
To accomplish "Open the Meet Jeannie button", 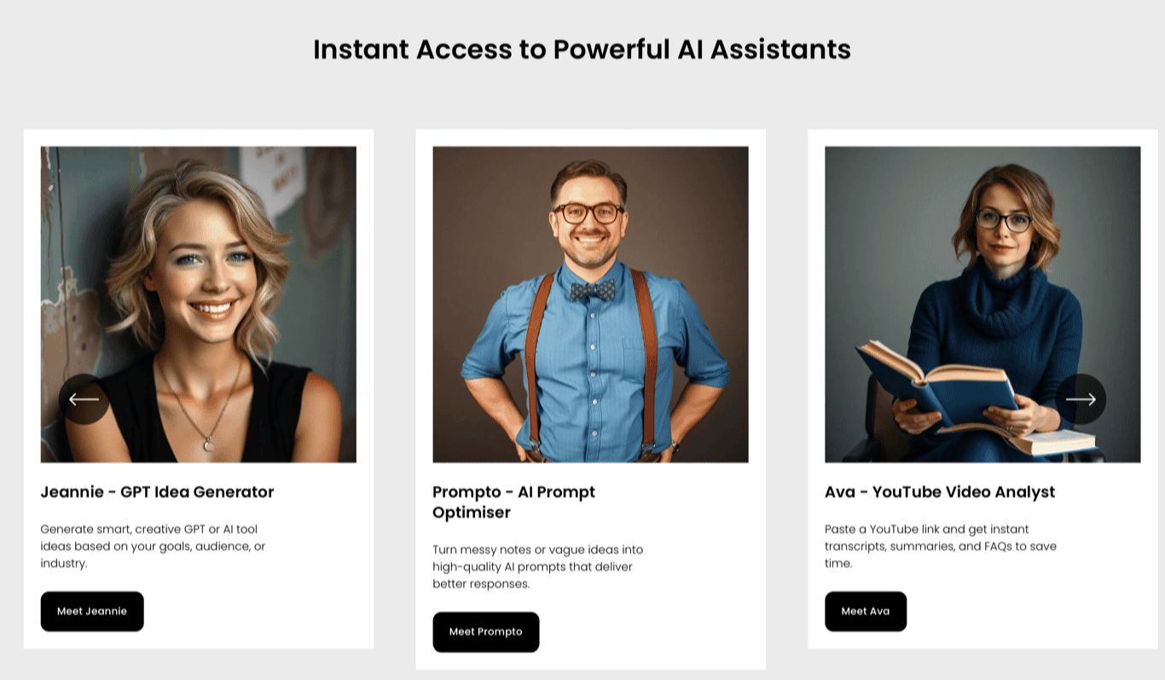I will click(92, 611).
